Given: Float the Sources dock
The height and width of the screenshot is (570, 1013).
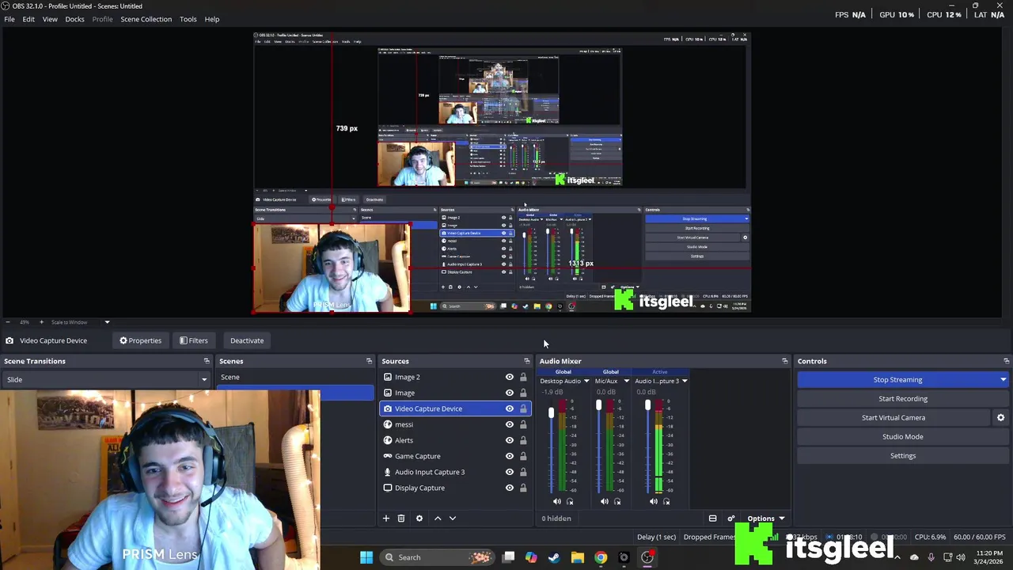Looking at the screenshot, I should pos(525,361).
